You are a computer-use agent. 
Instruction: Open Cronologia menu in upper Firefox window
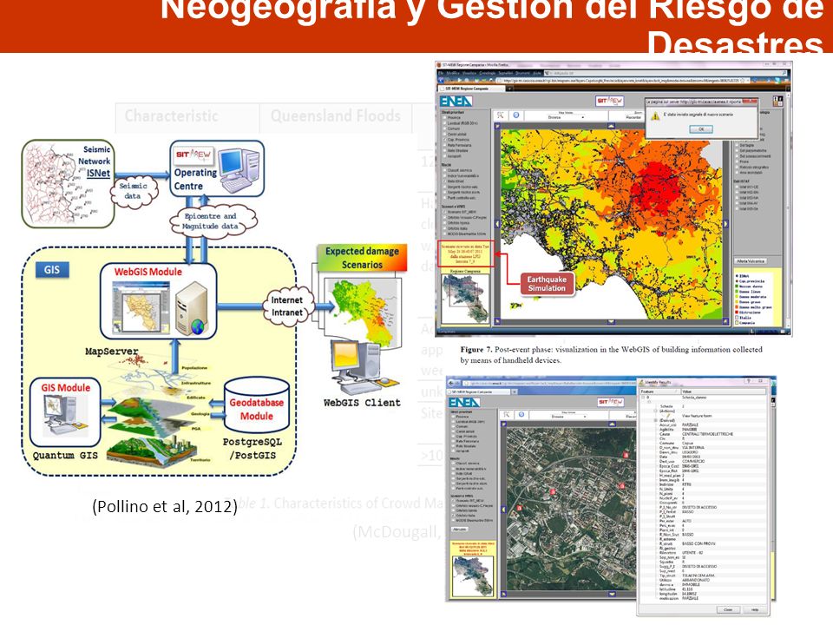(487, 73)
